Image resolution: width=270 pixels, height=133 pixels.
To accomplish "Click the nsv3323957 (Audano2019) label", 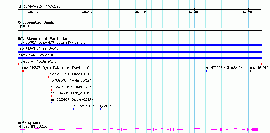I will point(72,99).
